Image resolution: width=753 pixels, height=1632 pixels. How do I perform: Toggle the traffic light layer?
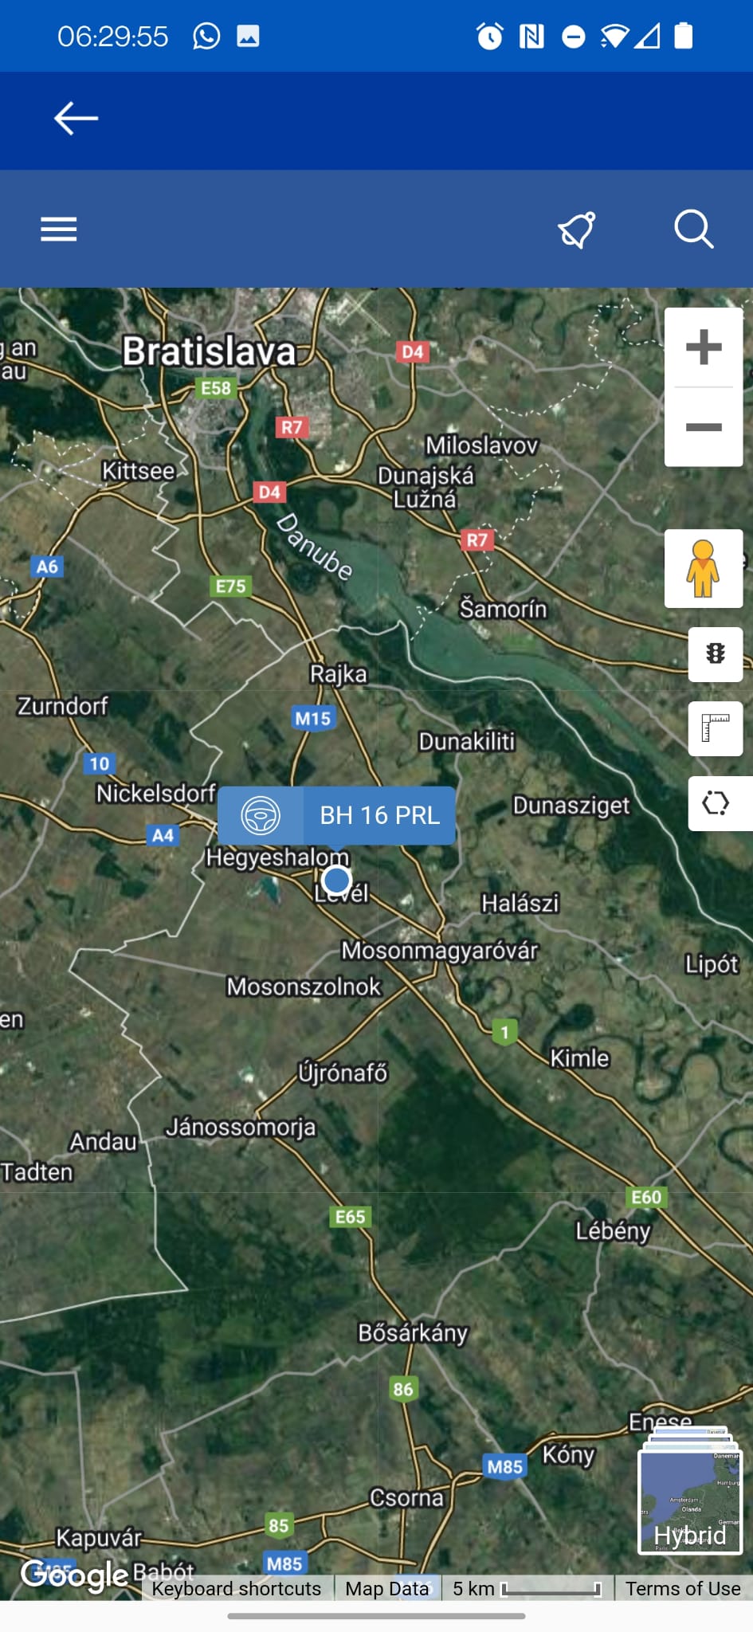click(x=716, y=654)
